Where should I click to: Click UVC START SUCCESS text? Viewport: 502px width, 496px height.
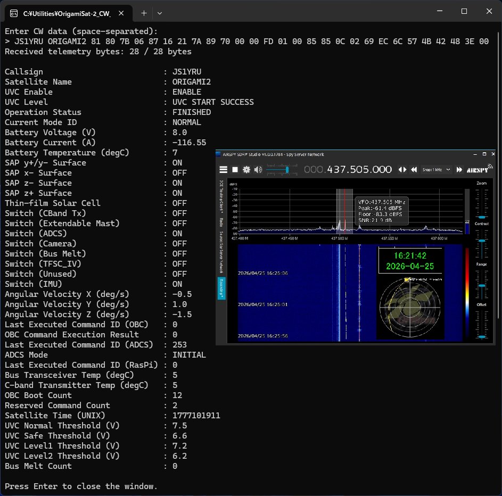click(213, 102)
